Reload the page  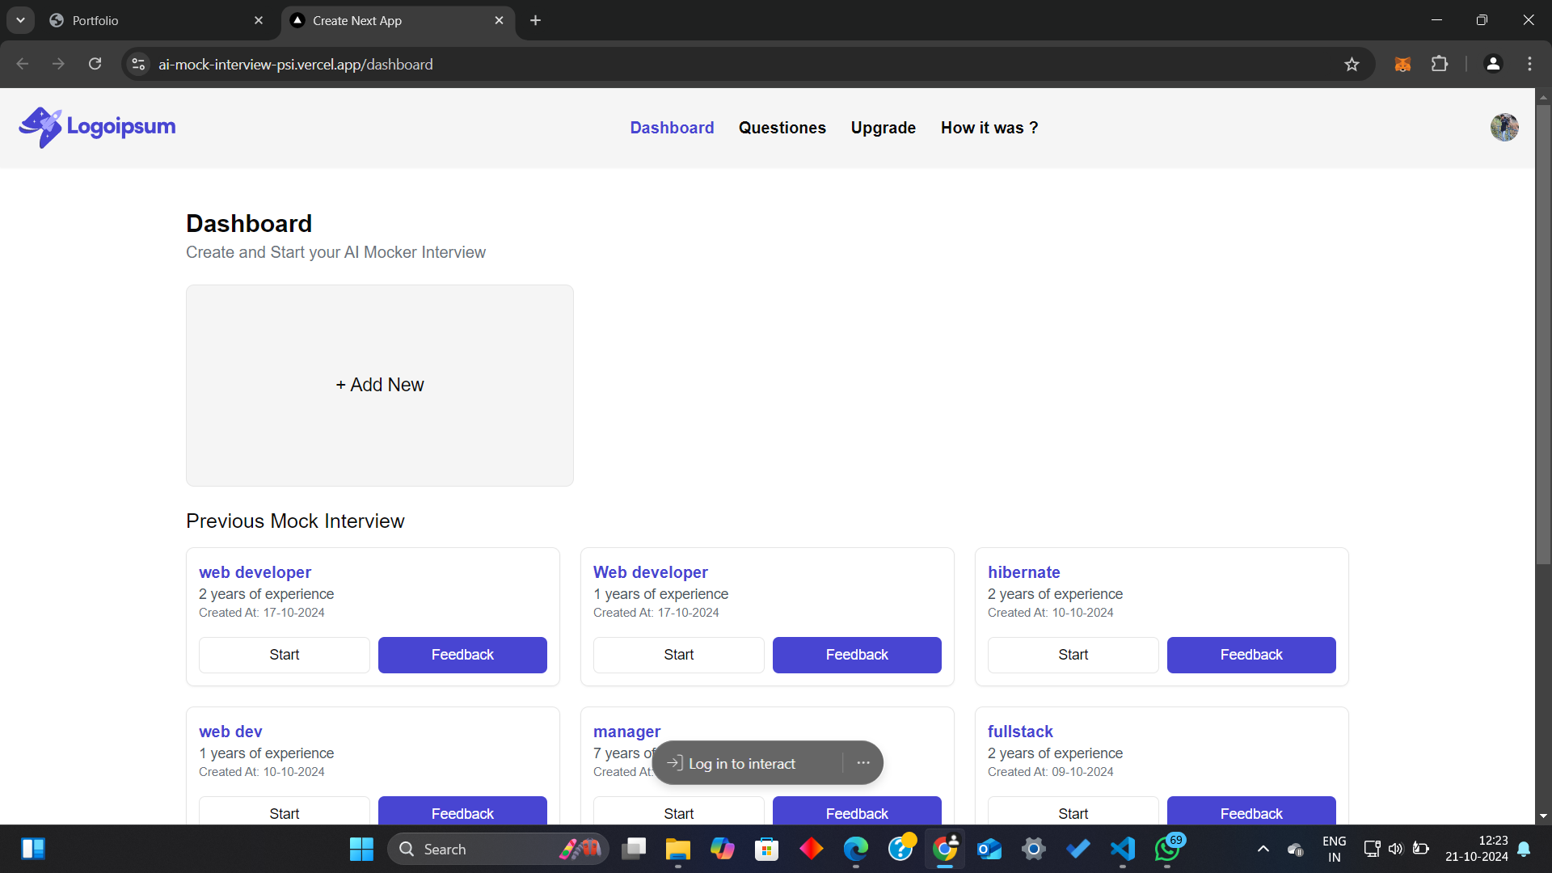click(x=95, y=65)
